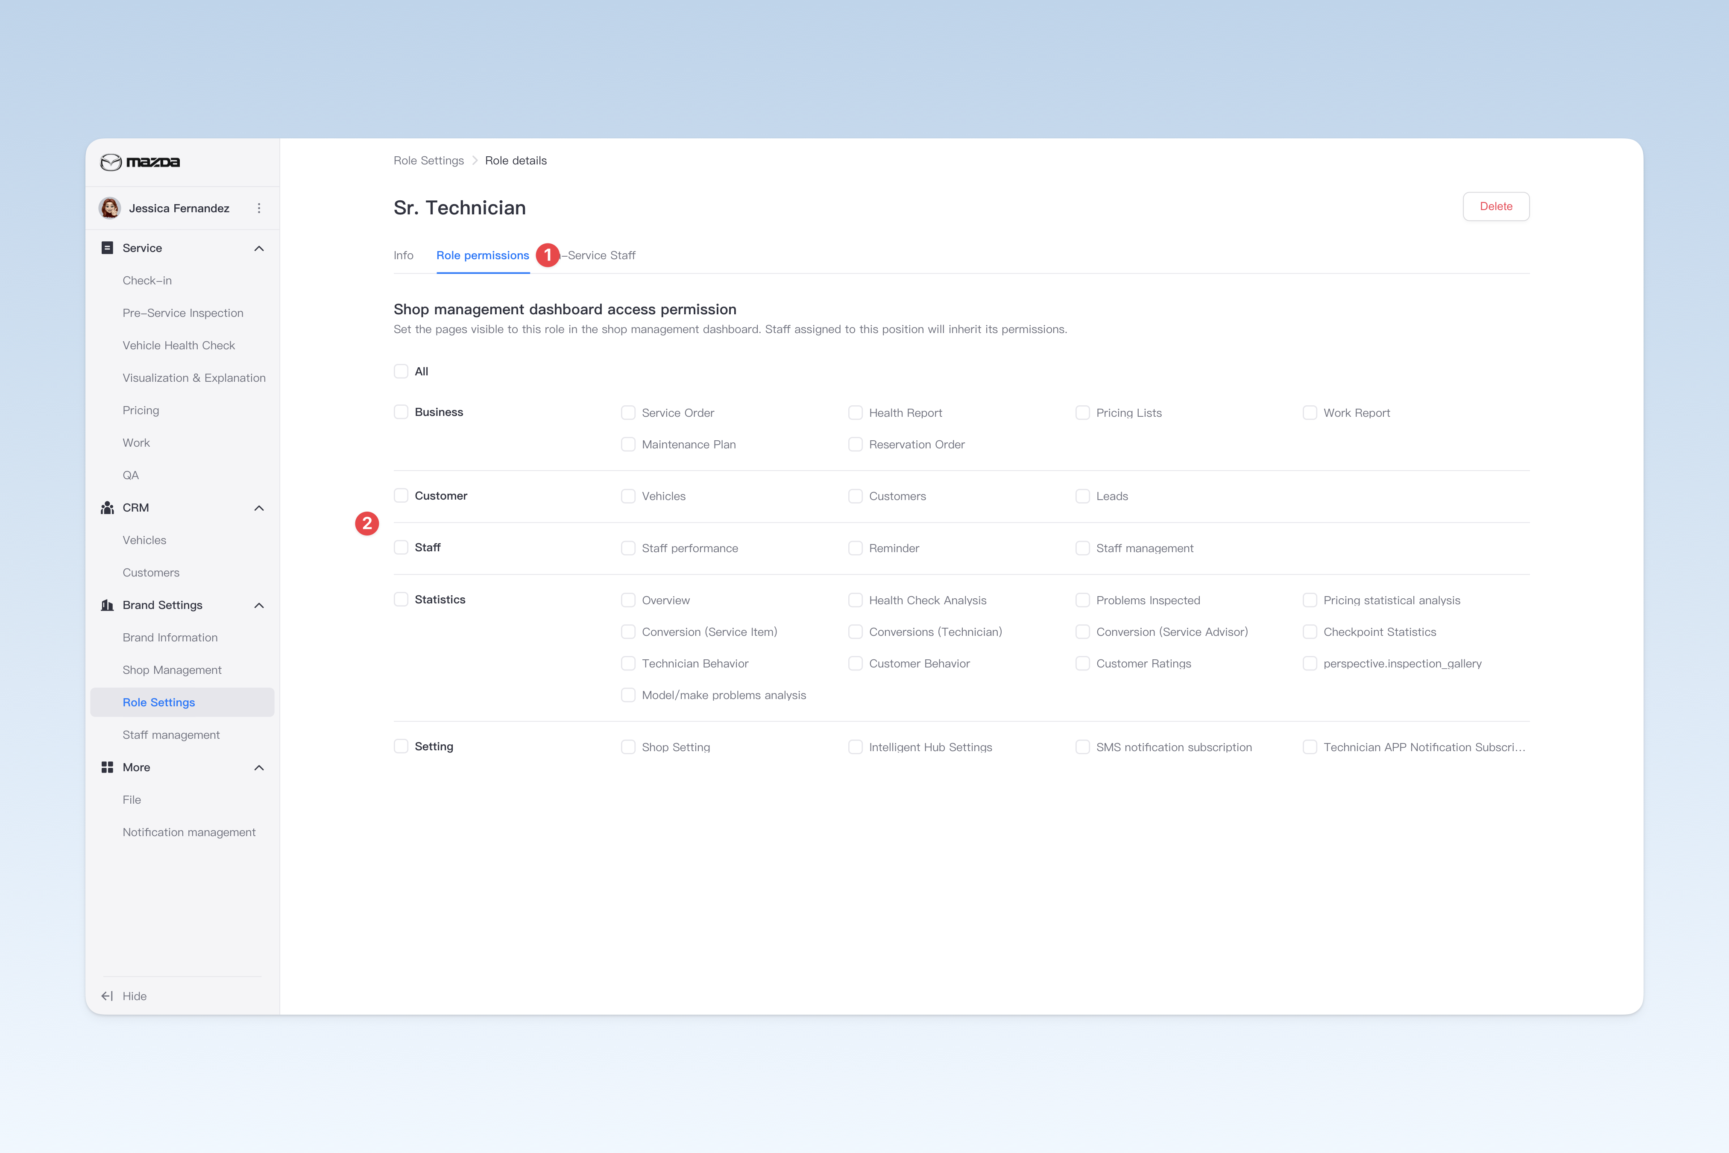Check the Statistics group checkbox
This screenshot has height=1153, width=1729.
[401, 599]
